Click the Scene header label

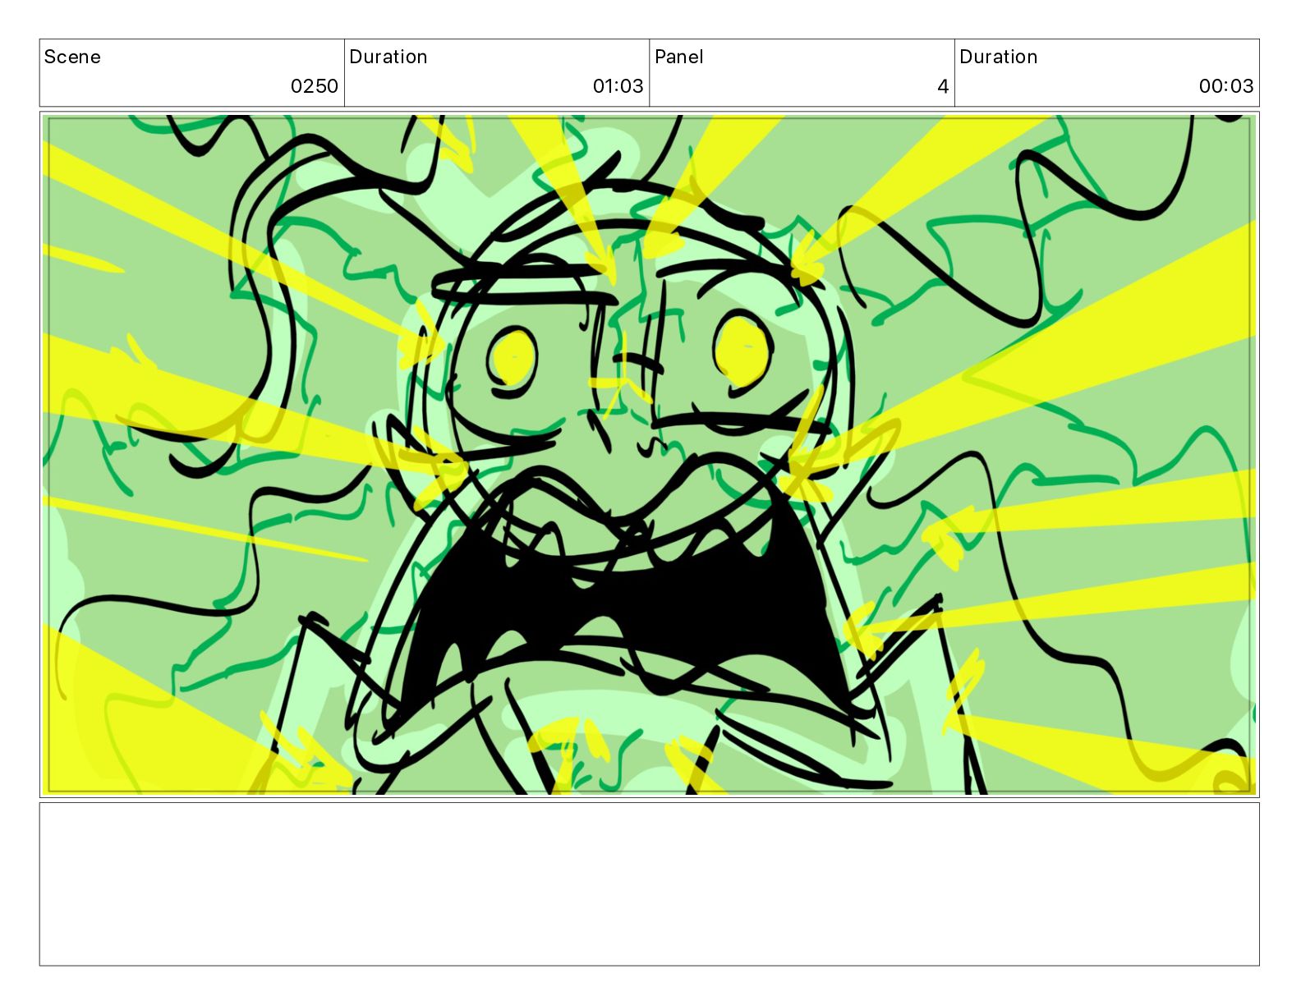click(x=72, y=57)
